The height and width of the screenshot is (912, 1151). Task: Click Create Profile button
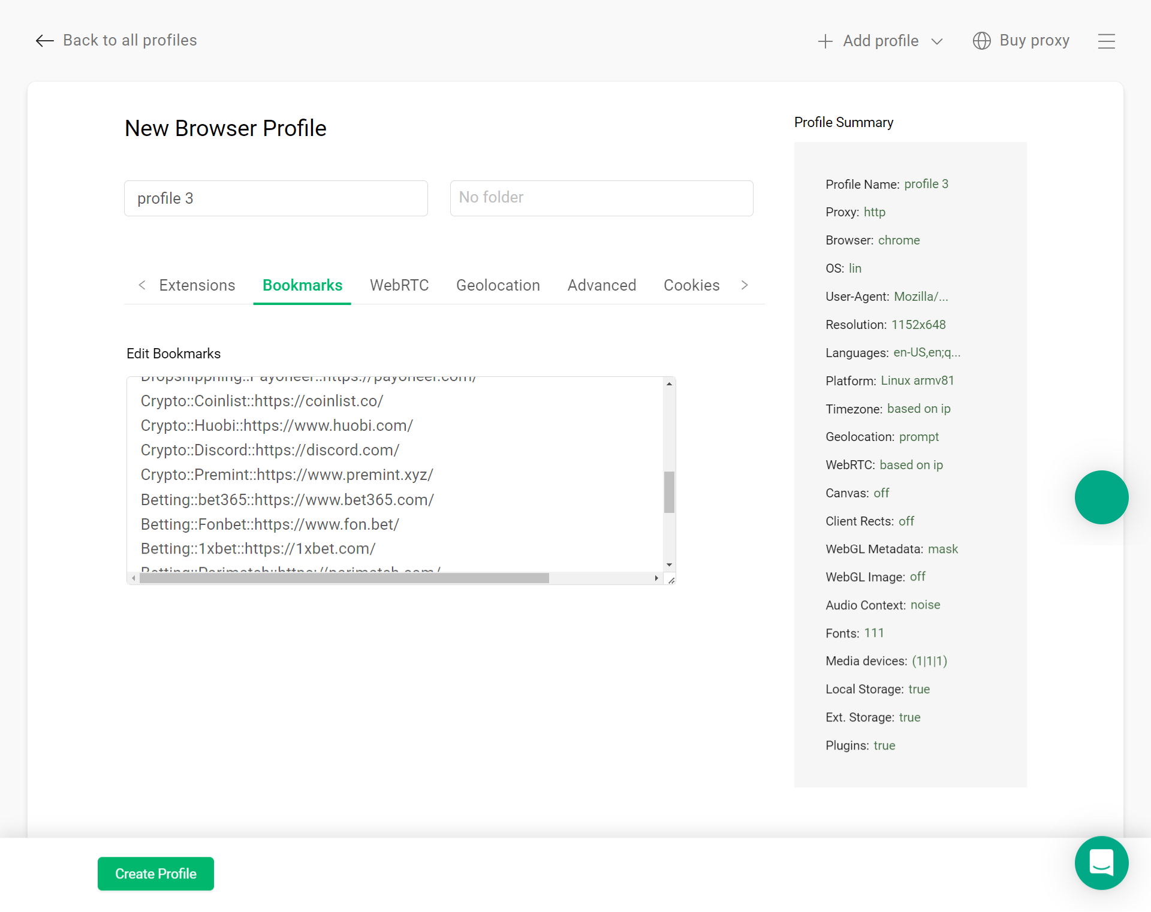pos(156,874)
